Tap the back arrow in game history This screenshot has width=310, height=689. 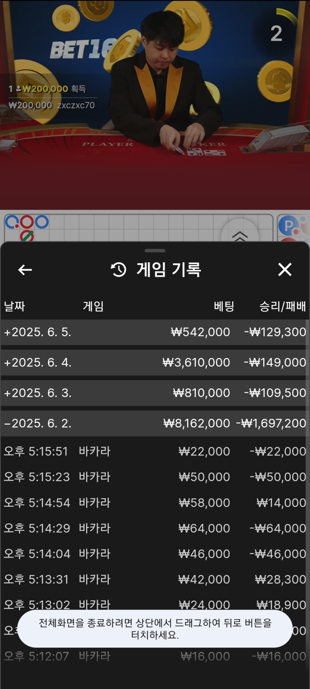(25, 270)
